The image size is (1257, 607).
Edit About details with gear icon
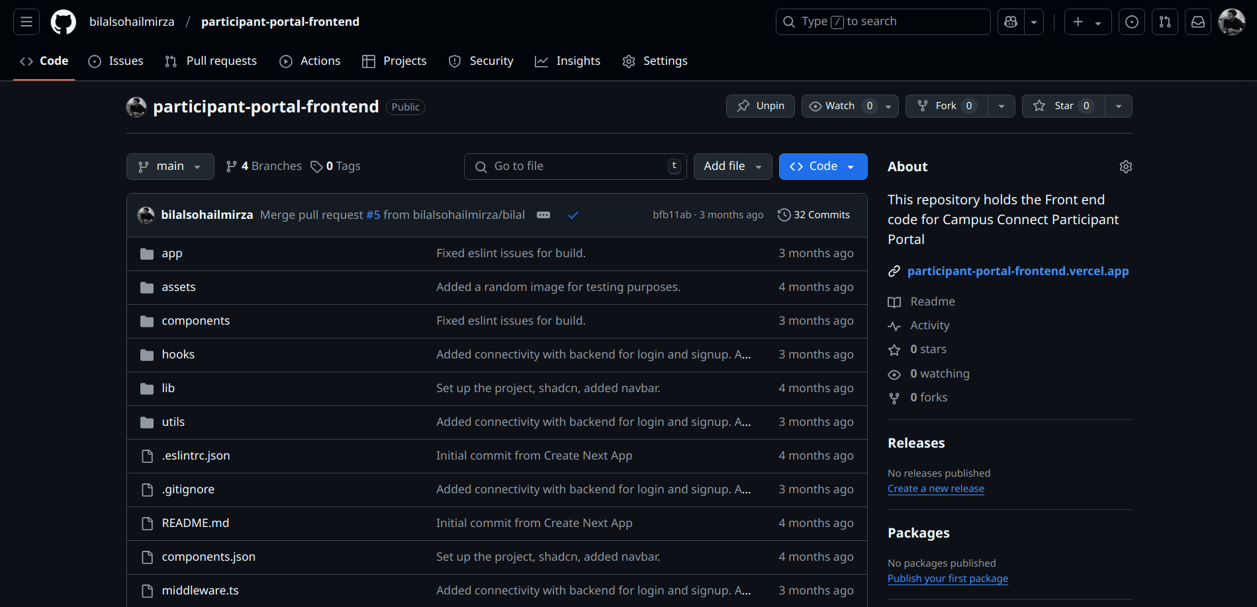point(1125,167)
